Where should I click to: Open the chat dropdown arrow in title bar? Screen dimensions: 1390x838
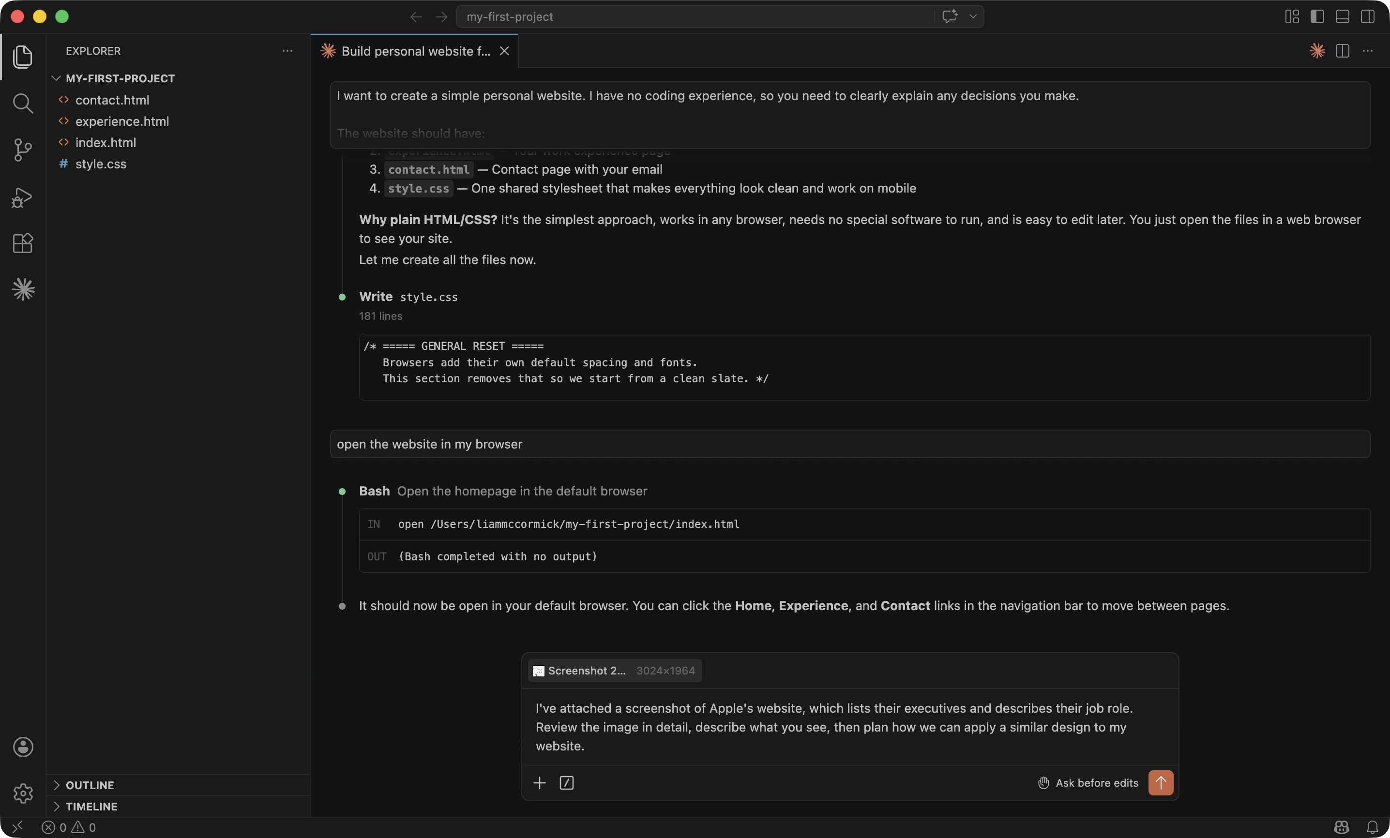click(x=973, y=17)
